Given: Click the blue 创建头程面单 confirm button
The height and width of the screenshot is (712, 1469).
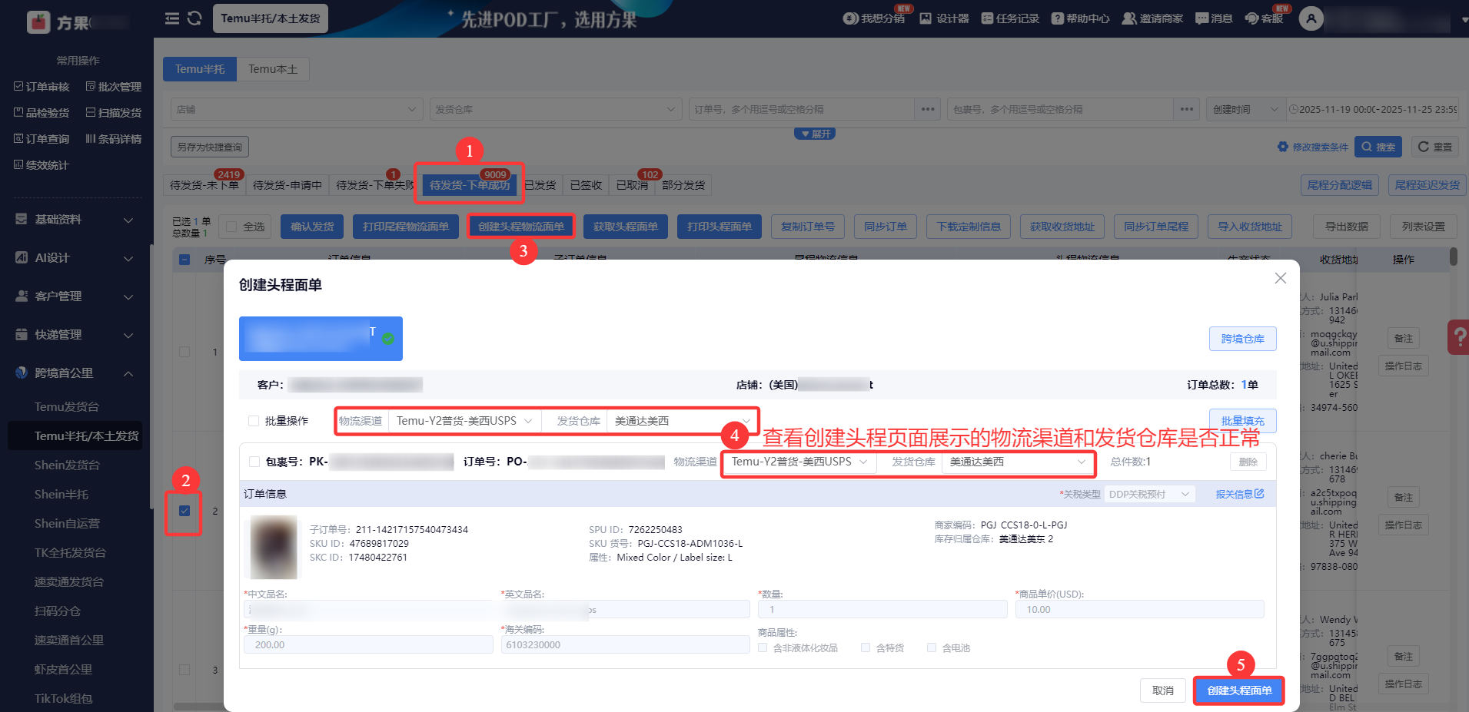Looking at the screenshot, I should click(1239, 690).
